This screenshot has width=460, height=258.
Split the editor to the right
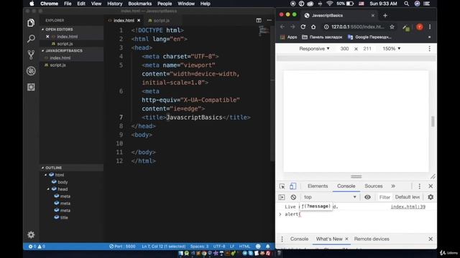coord(259,20)
